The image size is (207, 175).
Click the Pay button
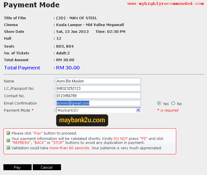point(18,167)
